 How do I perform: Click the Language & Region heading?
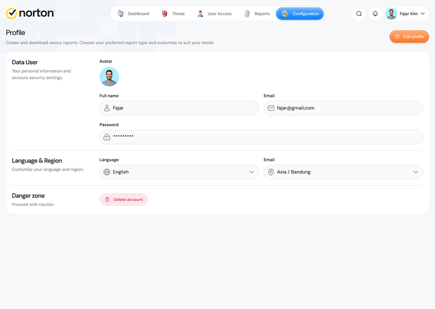[37, 161]
